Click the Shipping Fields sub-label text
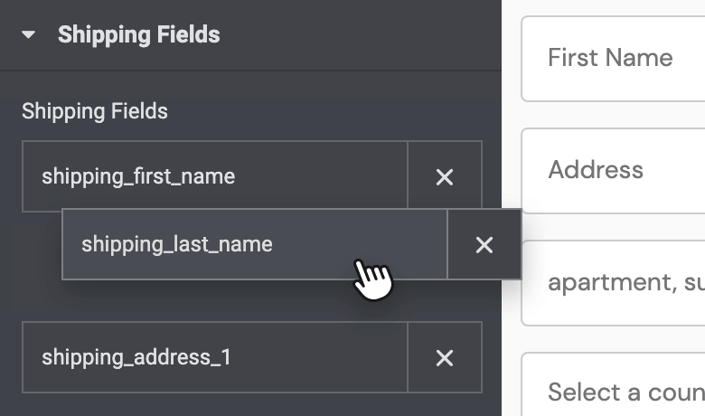The width and height of the screenshot is (705, 416). [x=95, y=111]
